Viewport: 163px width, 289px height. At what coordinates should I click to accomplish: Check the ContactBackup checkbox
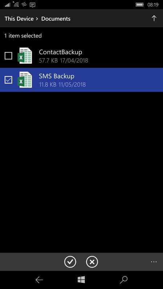(x=8, y=56)
